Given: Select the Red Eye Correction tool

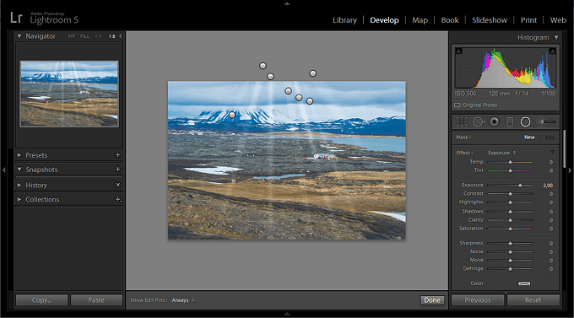Looking at the screenshot, I should point(494,121).
